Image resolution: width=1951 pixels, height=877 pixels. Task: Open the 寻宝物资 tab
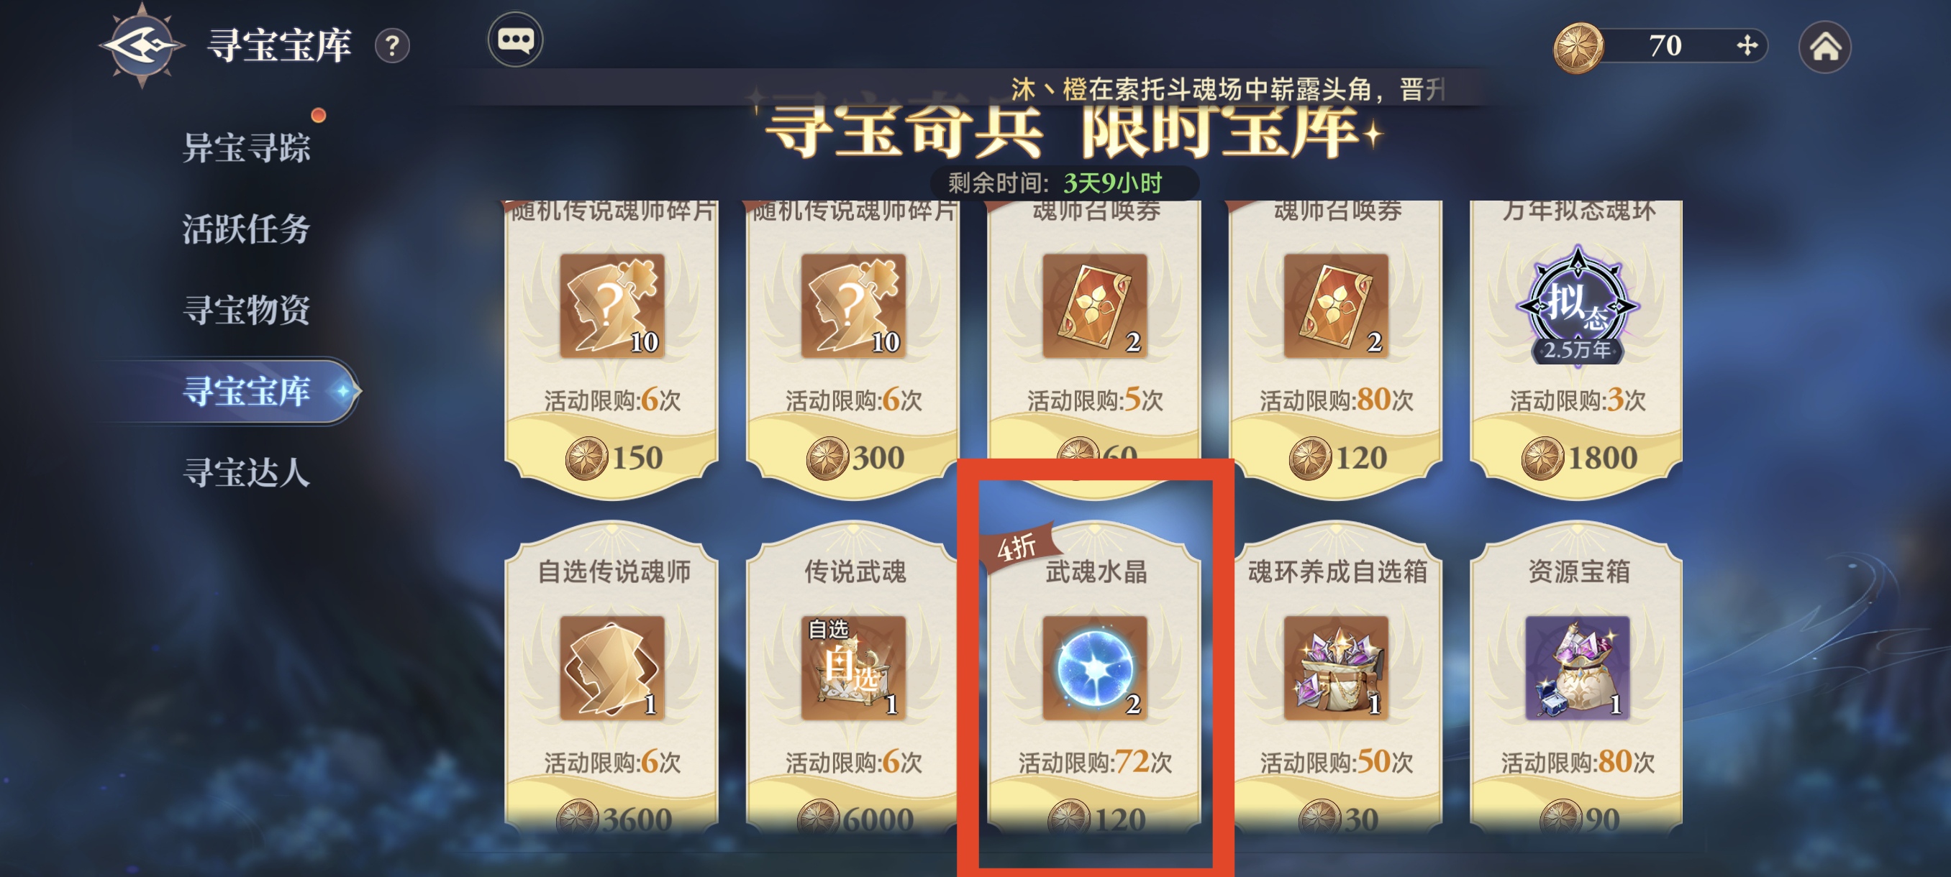coord(247,311)
